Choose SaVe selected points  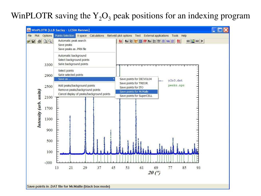click(85, 75)
